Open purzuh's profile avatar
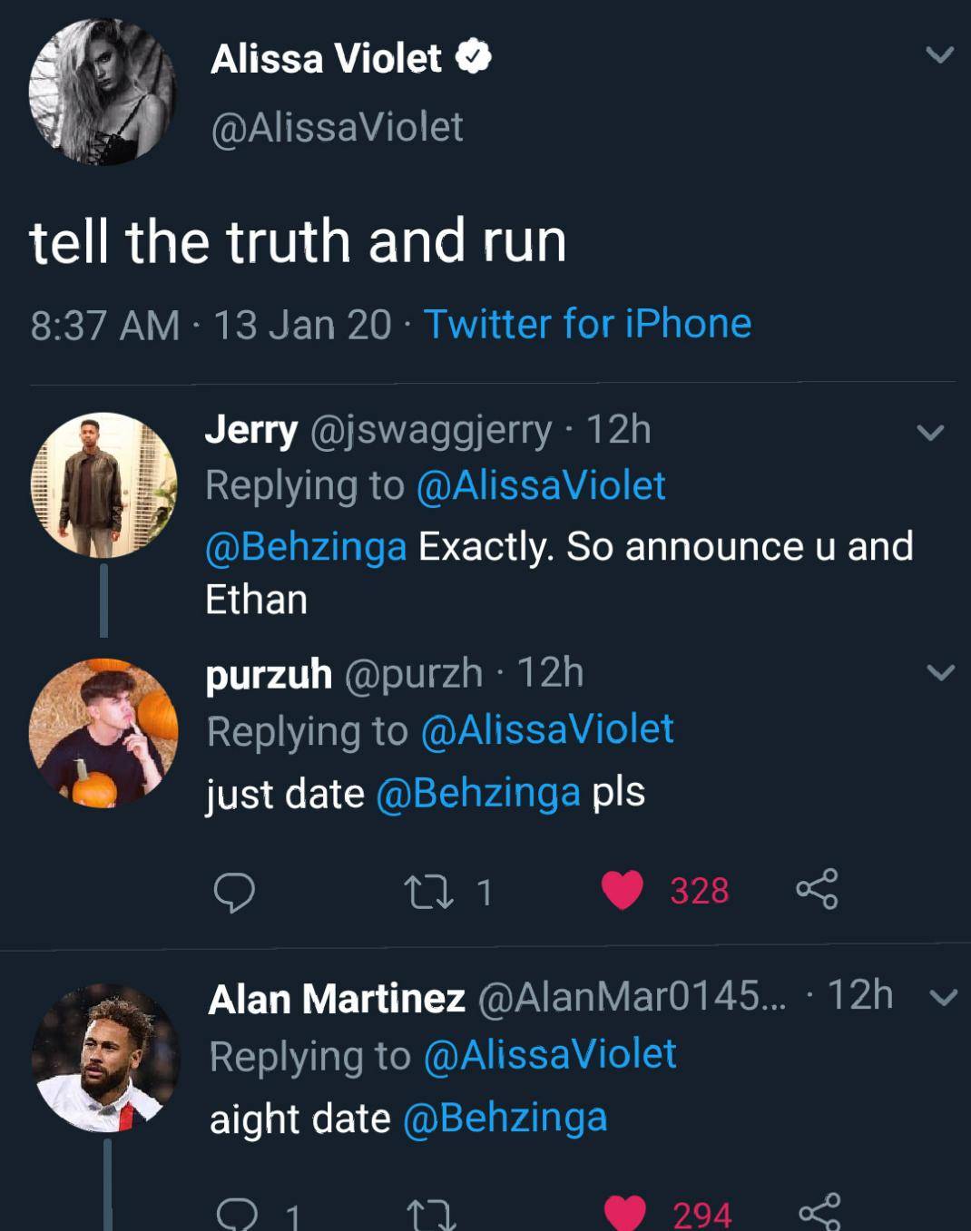The width and height of the screenshot is (971, 1231). click(103, 732)
